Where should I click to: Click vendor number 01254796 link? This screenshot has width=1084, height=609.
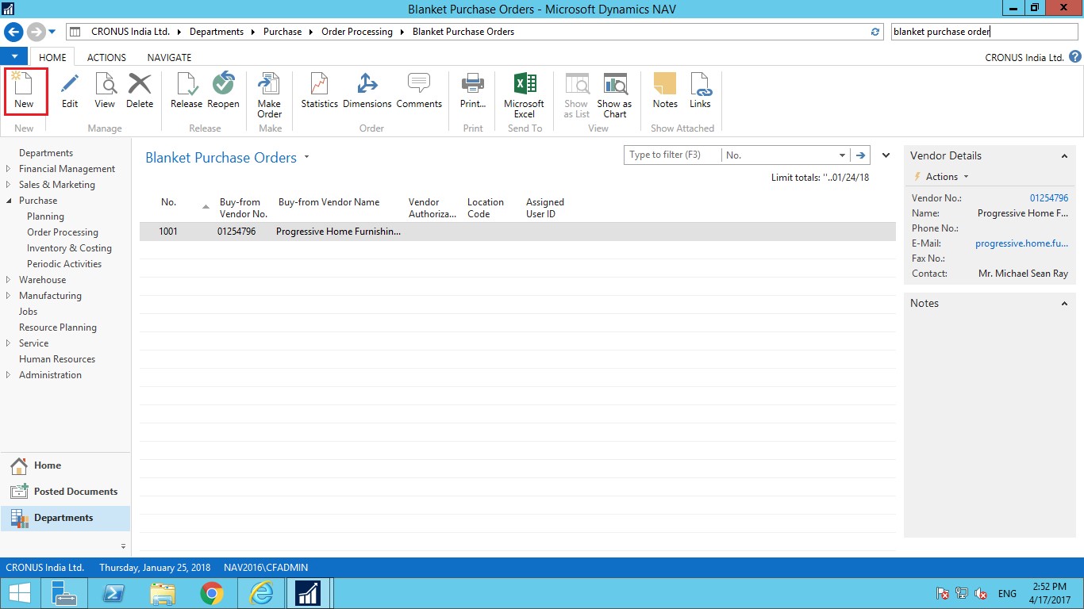click(x=1049, y=198)
